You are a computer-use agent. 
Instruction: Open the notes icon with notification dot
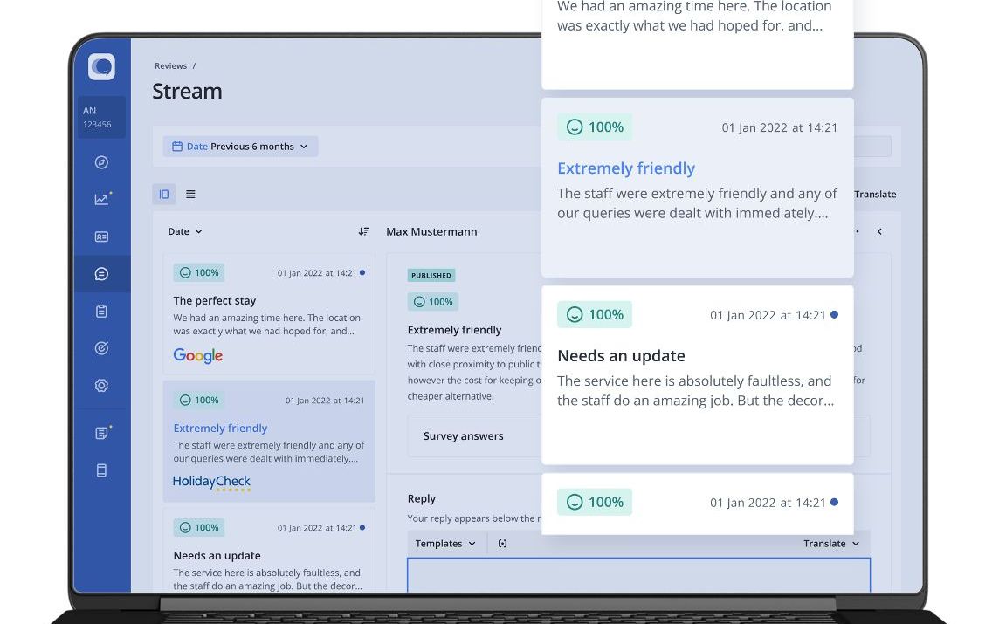pos(102,433)
